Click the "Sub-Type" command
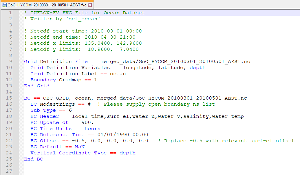Image resolution: width=300 pixels, height=175 pixels. point(43,110)
